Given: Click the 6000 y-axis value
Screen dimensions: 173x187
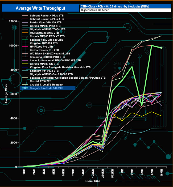Looking at the screenshot, I should click(14, 94).
